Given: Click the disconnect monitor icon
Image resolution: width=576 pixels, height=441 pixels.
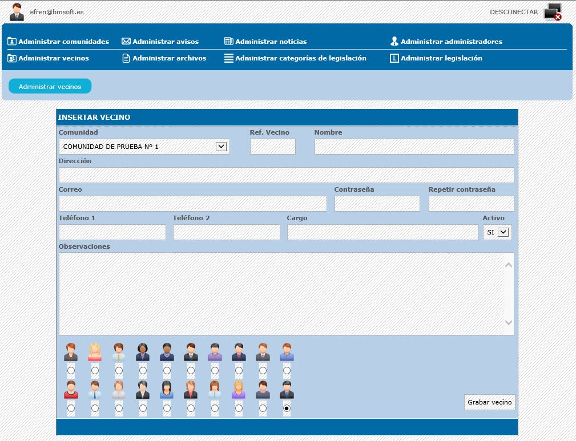Looking at the screenshot, I should (553, 12).
